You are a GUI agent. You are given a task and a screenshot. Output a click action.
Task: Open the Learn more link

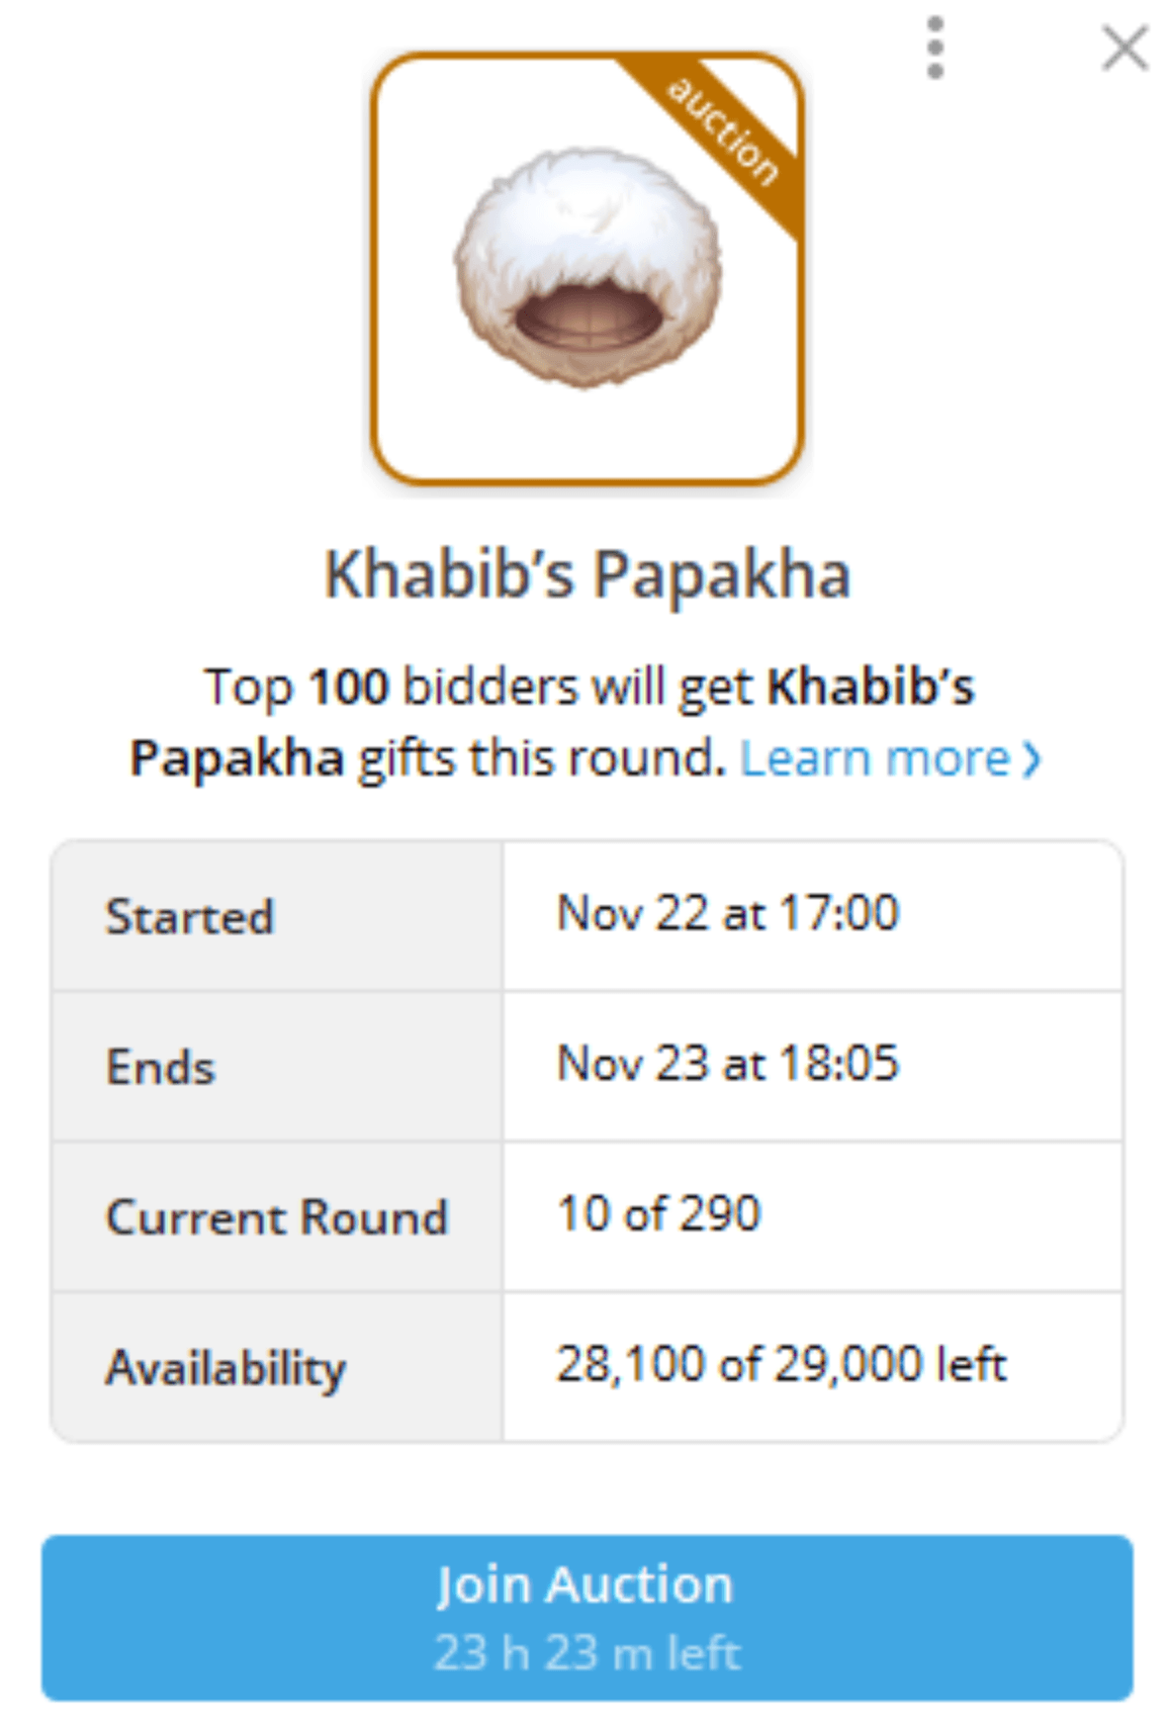(x=874, y=760)
